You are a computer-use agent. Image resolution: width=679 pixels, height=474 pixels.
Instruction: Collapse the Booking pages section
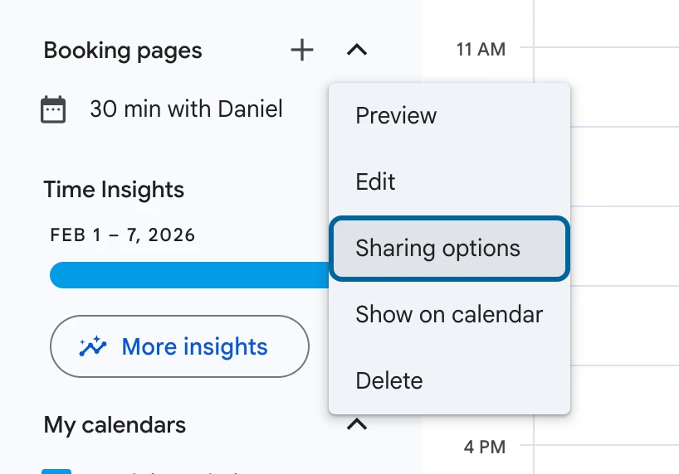click(357, 51)
